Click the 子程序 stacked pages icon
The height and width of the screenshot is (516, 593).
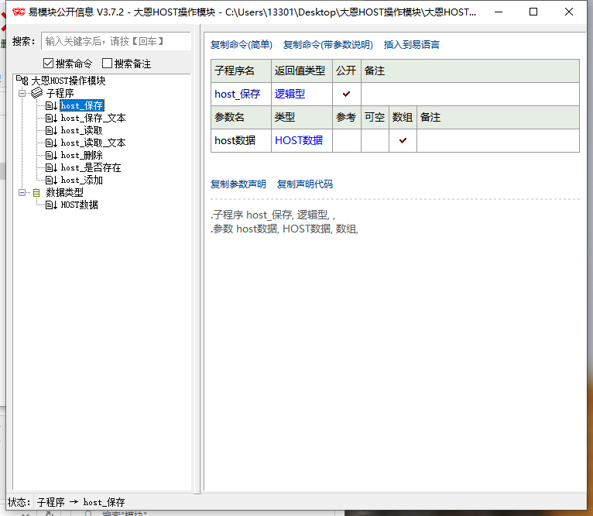[36, 93]
